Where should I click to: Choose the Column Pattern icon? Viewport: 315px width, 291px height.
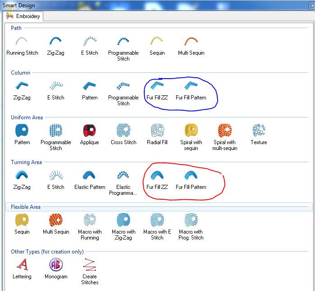click(89, 85)
